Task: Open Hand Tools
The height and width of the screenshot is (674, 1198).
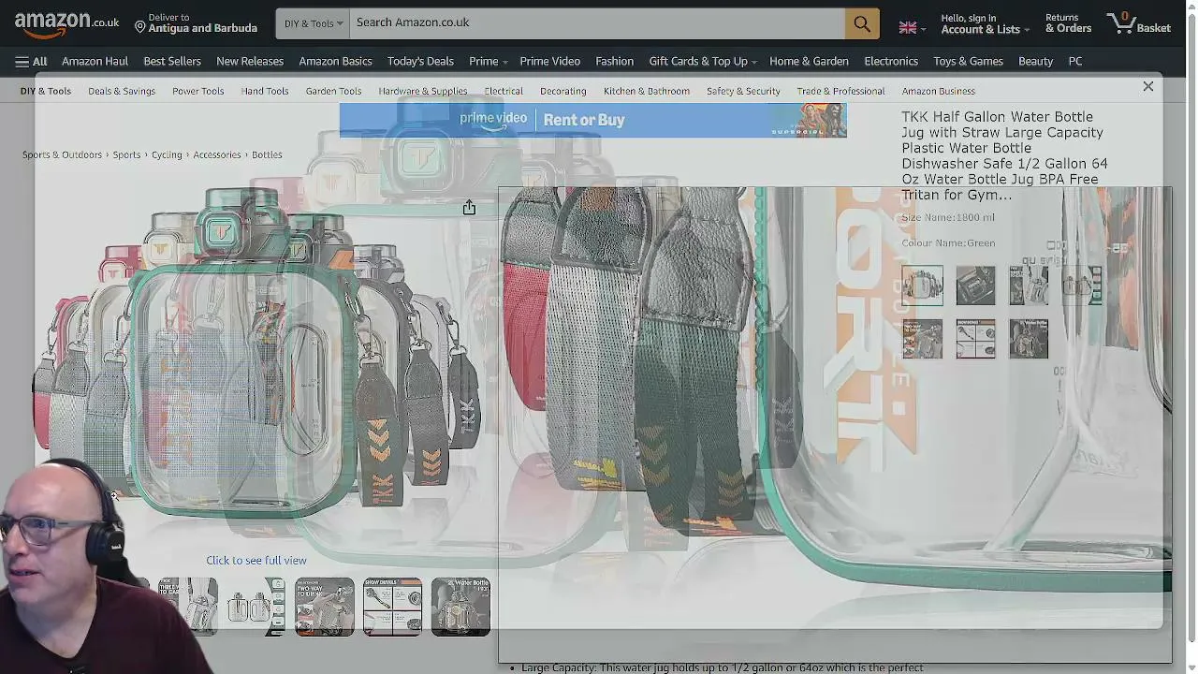Action: [265, 92]
